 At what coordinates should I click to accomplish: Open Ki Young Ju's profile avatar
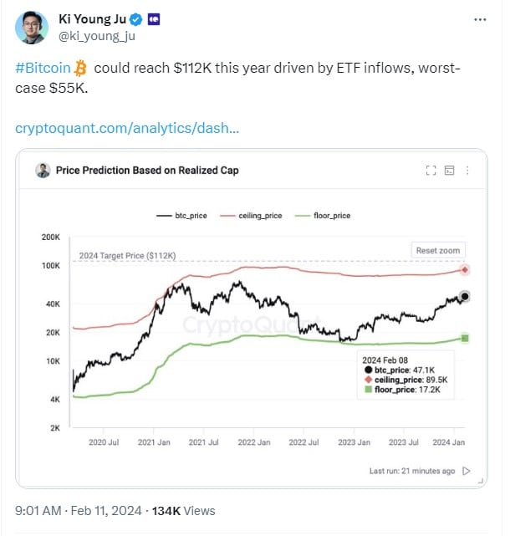[30, 27]
